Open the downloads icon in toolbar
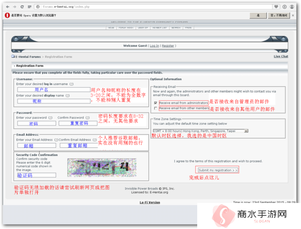 click(284, 7)
